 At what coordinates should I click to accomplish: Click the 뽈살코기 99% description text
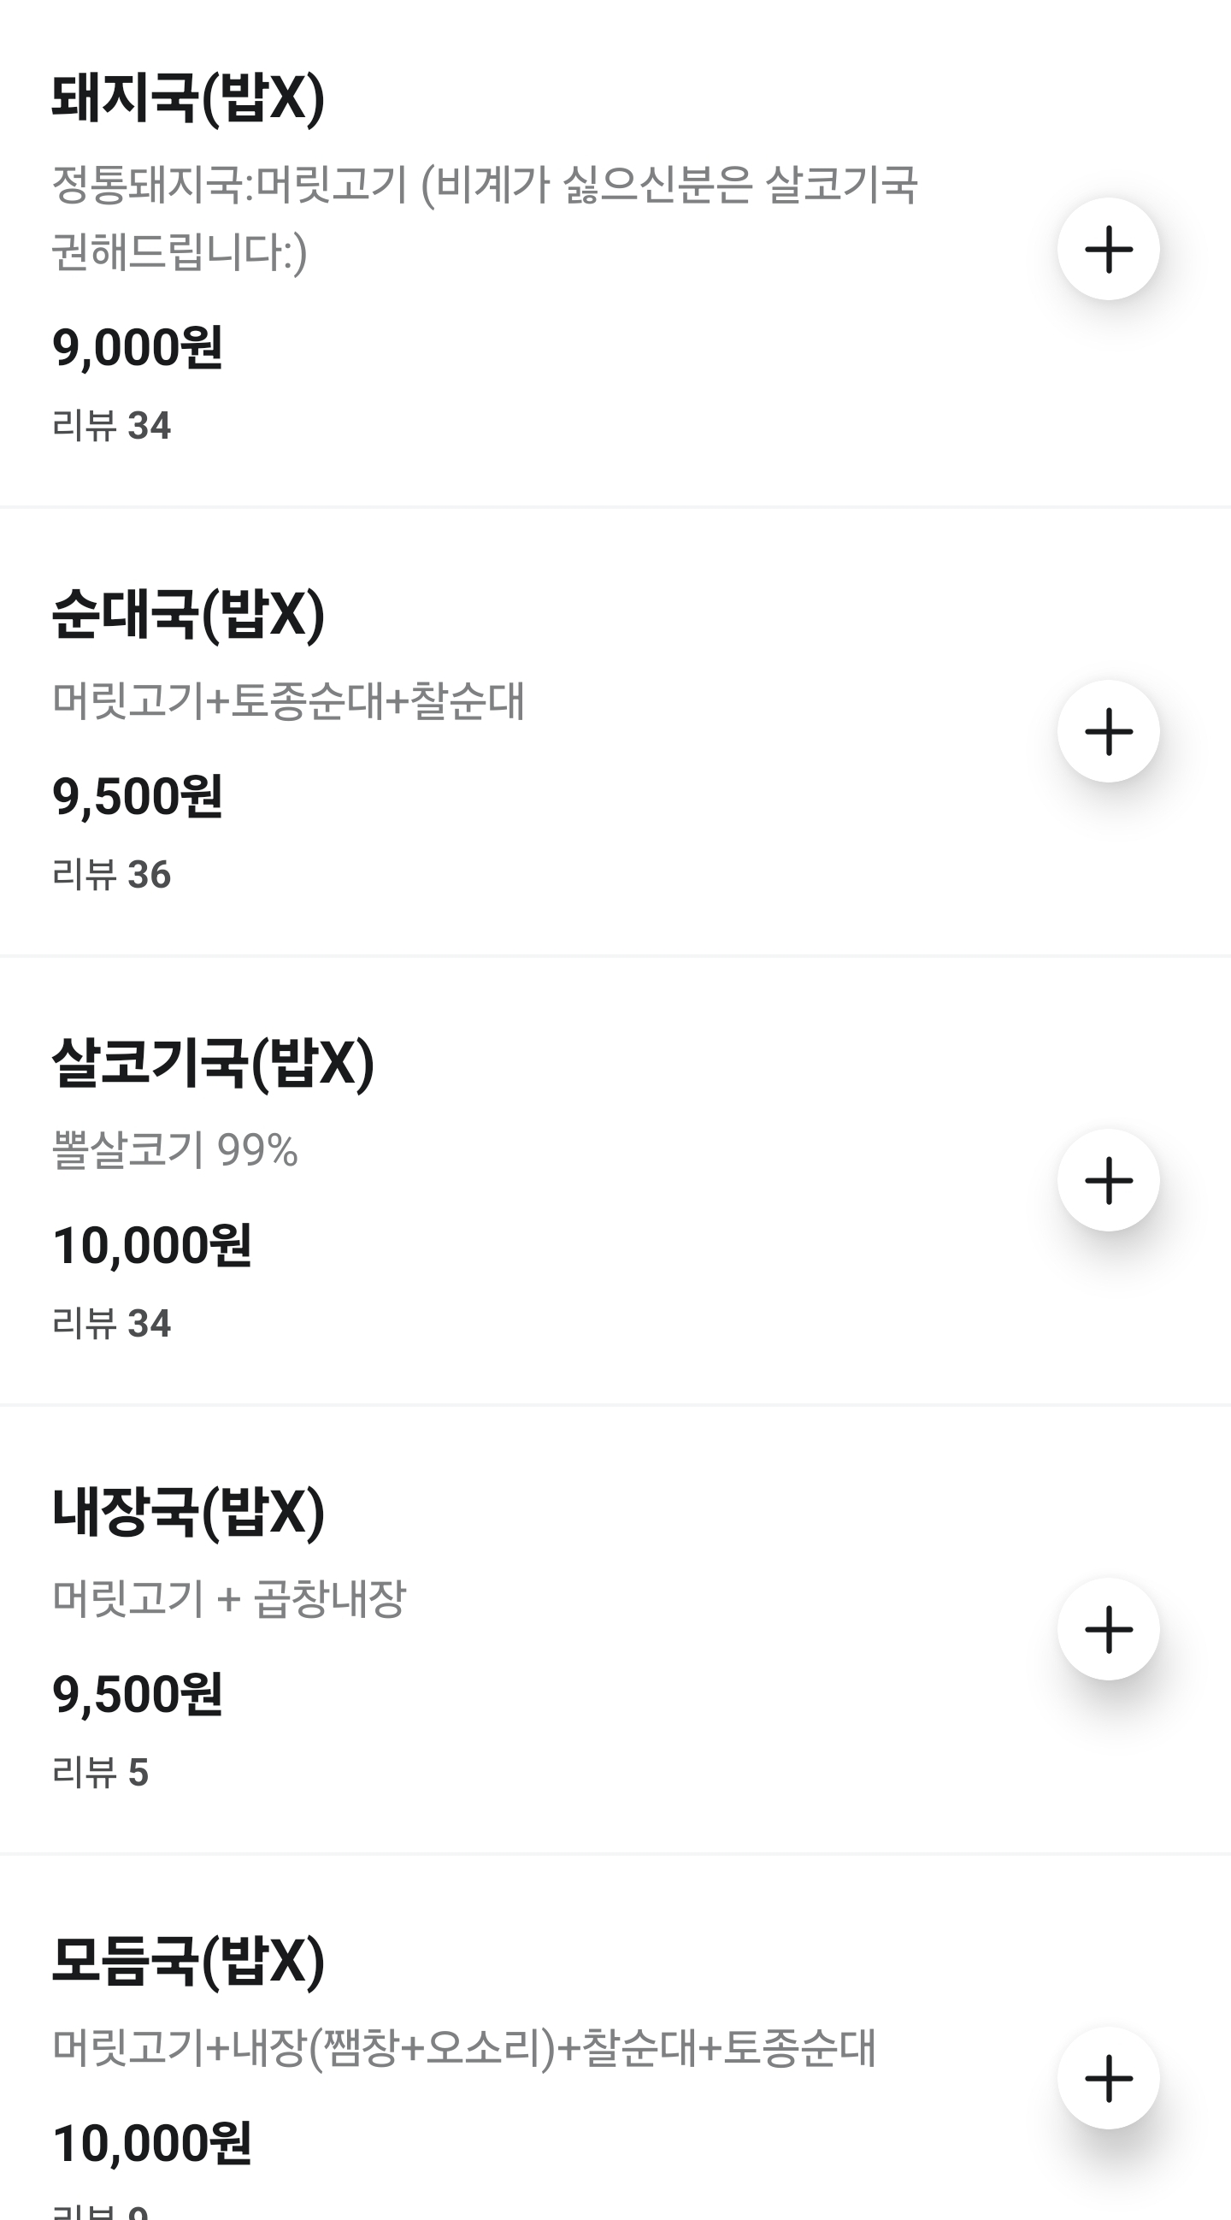pos(176,1149)
